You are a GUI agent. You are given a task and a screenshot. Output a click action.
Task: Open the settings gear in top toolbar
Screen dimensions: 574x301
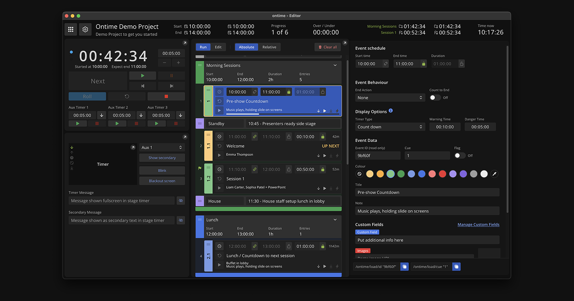(85, 29)
